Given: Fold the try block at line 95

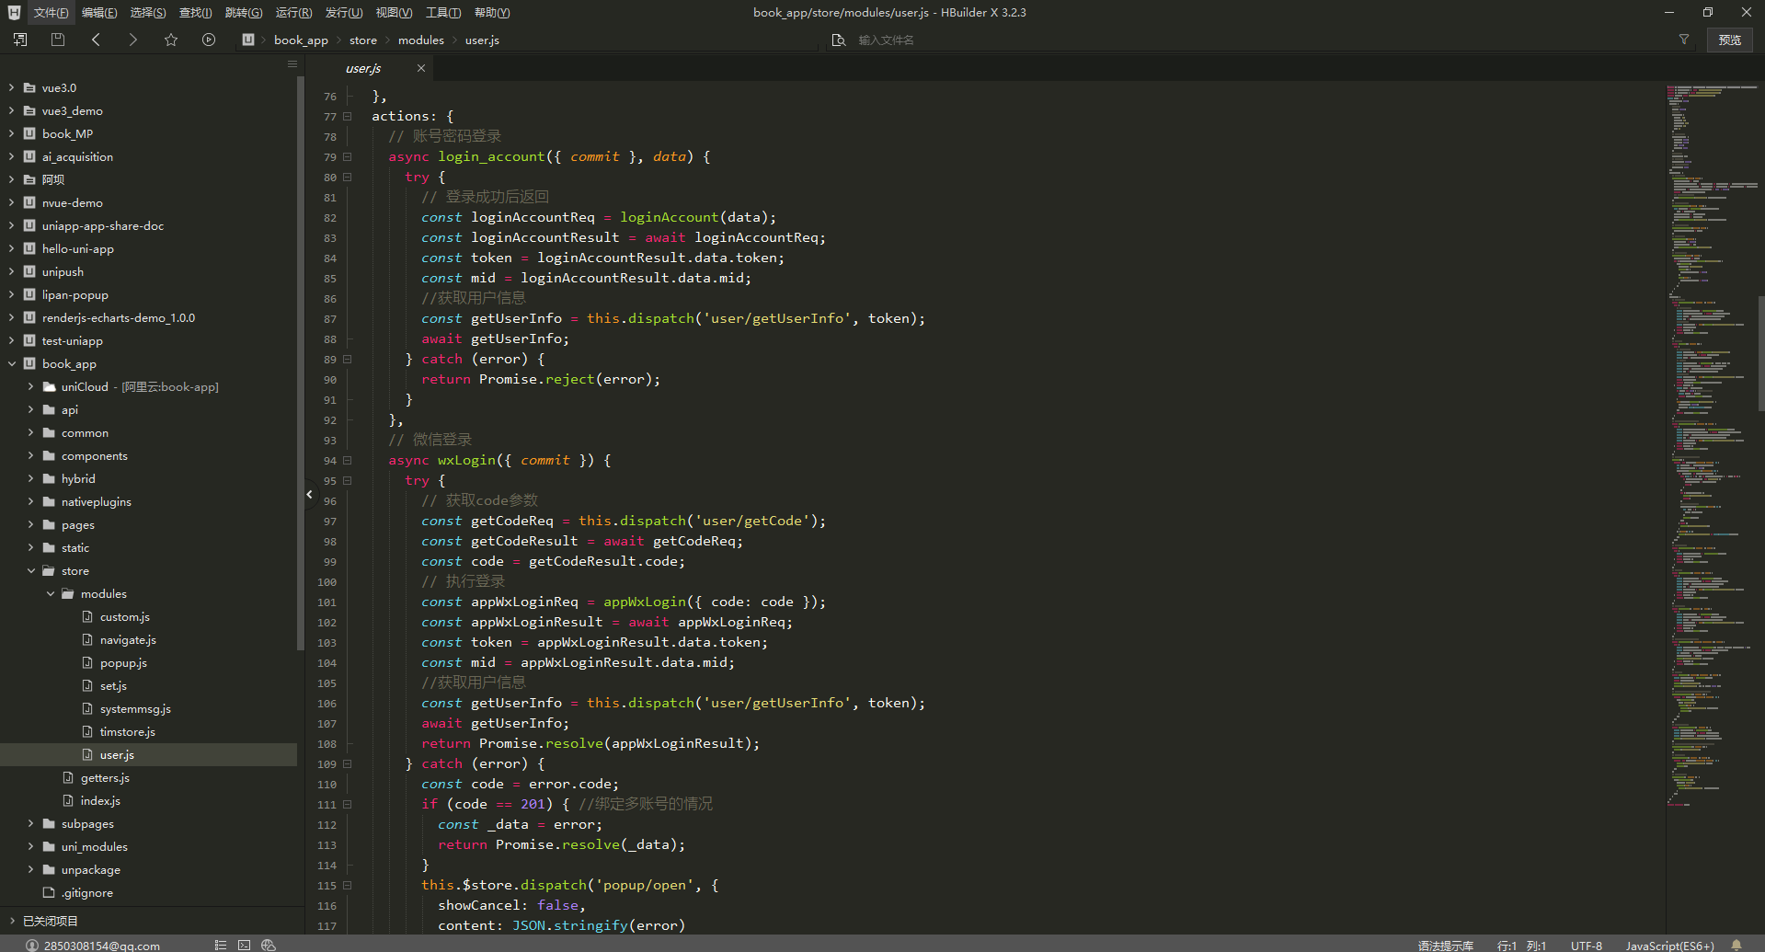Looking at the screenshot, I should tap(348, 481).
